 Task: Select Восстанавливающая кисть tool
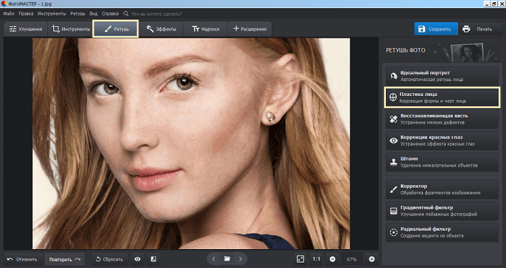442,119
